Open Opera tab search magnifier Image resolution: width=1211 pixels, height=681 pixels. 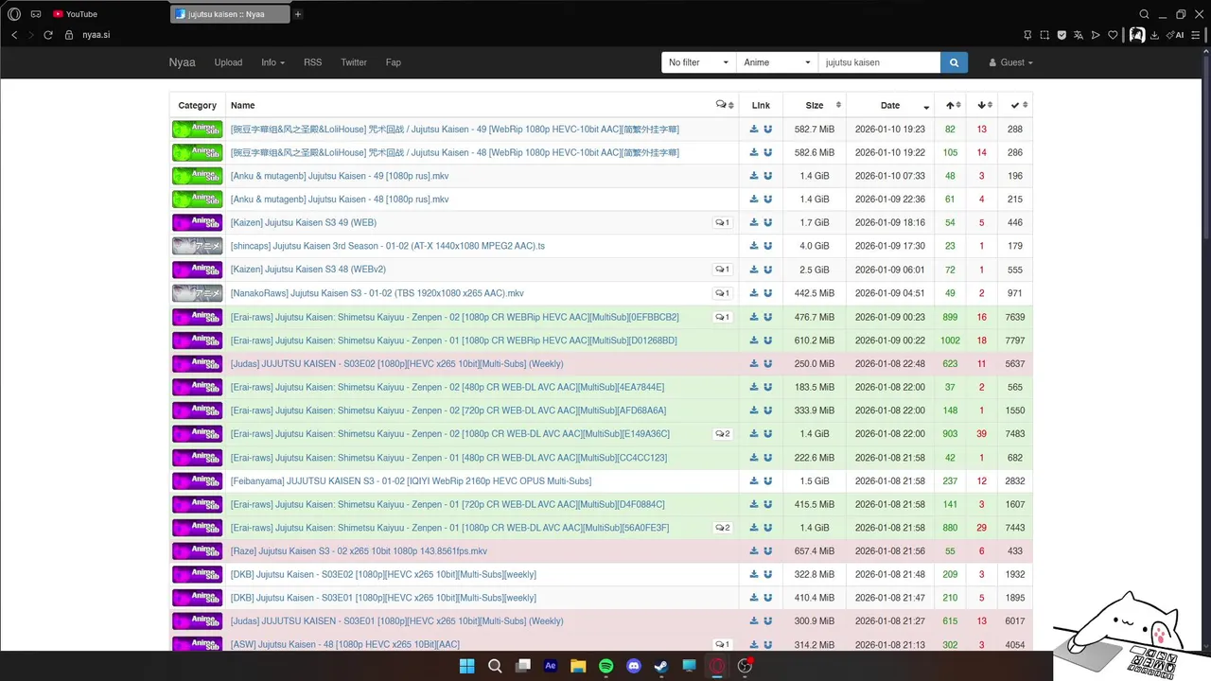coord(1144,14)
